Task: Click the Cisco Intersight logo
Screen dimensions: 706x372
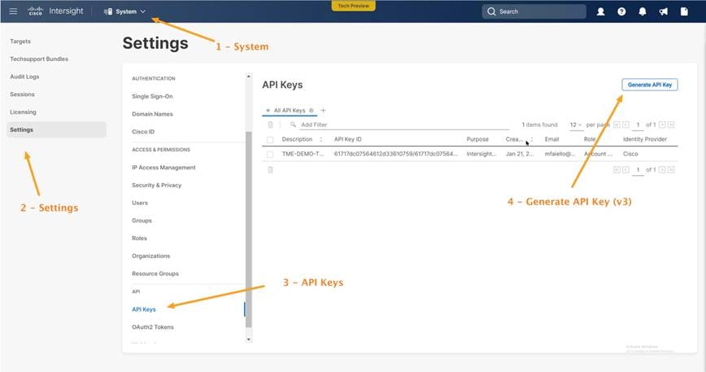Action: [x=56, y=11]
